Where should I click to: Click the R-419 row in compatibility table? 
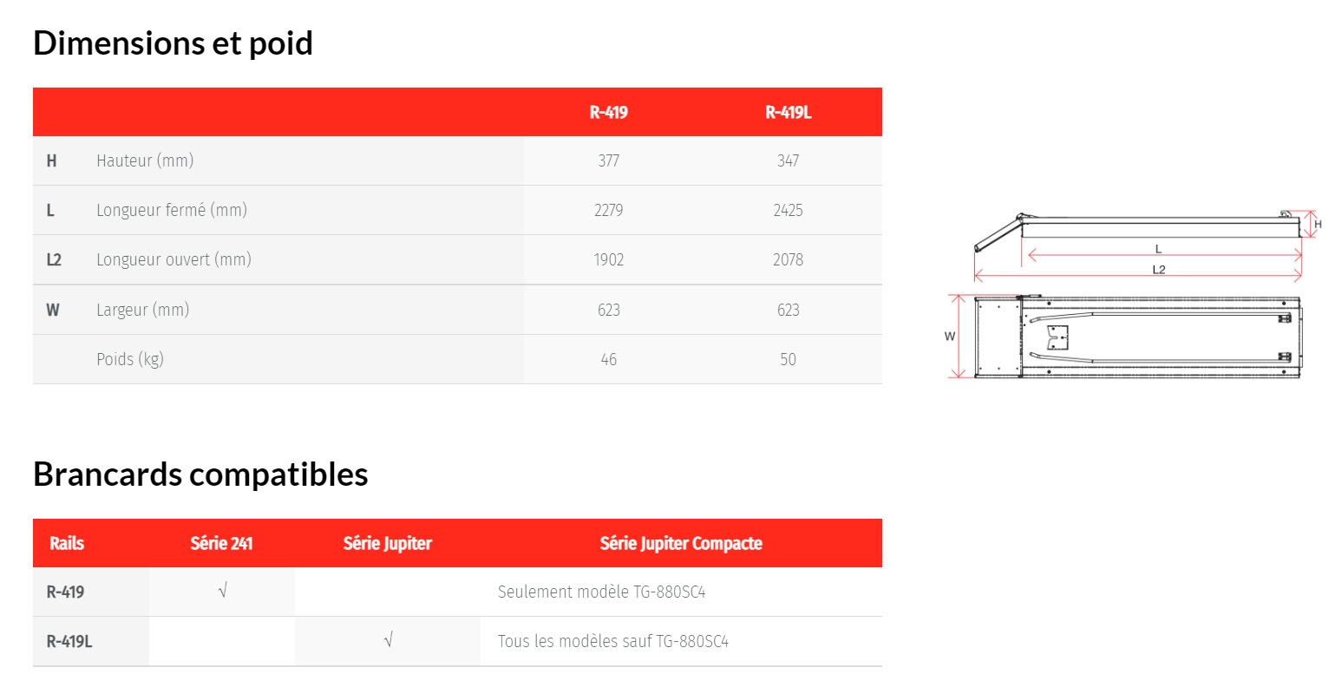[x=457, y=592]
